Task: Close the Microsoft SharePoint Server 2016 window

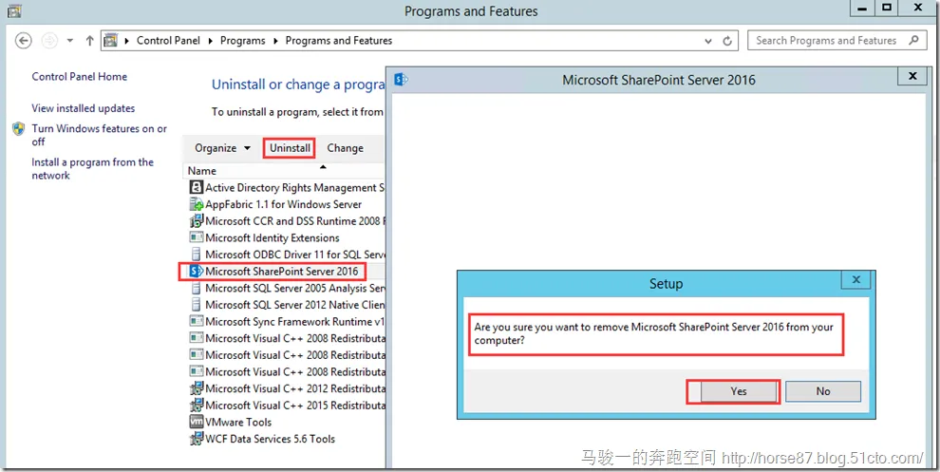Action: point(913,77)
